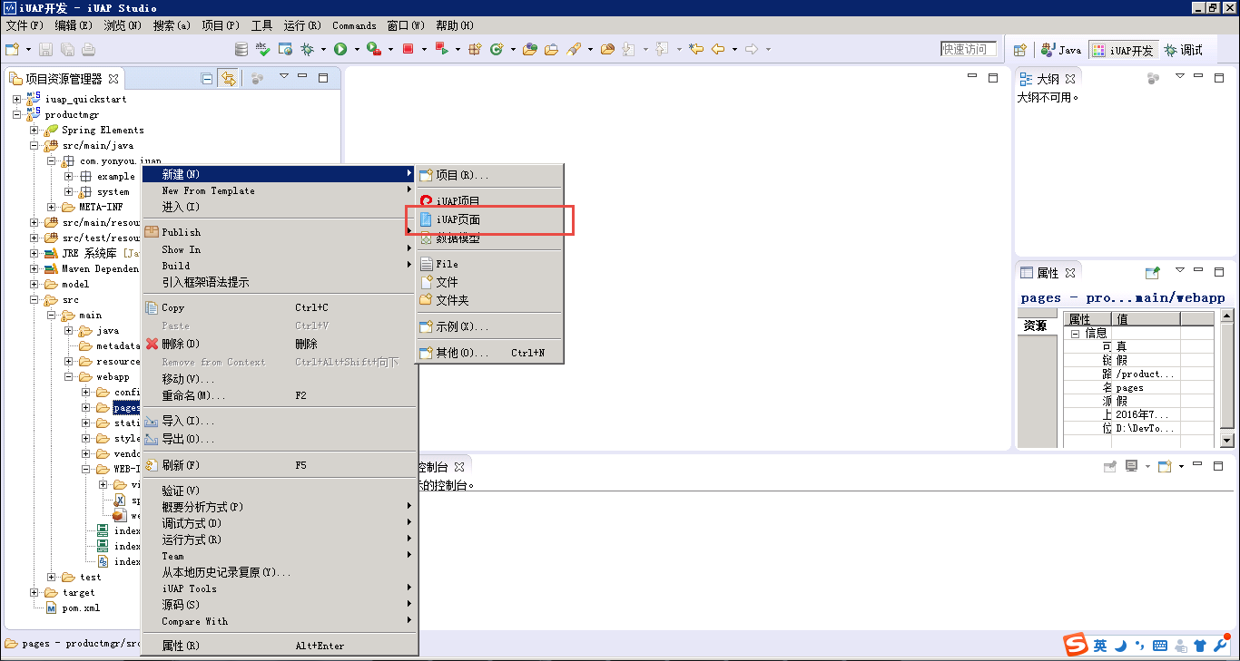Viewport: 1240px width, 661px height.
Task: Toggle Link with Editor in project explorer
Action: [x=227, y=79]
